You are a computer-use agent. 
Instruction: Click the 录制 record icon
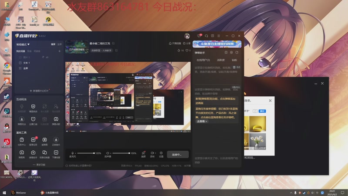[x=152, y=154]
